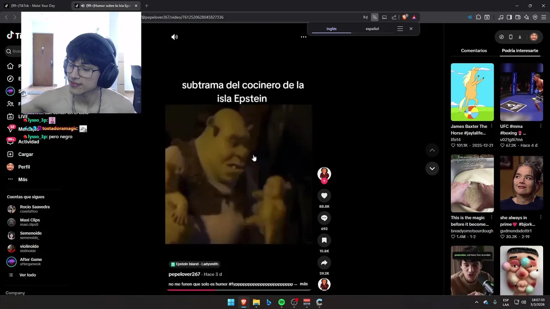The image size is (550, 309).
Task: Open she always in prime #bjork thumbnail
Action: click(522, 183)
